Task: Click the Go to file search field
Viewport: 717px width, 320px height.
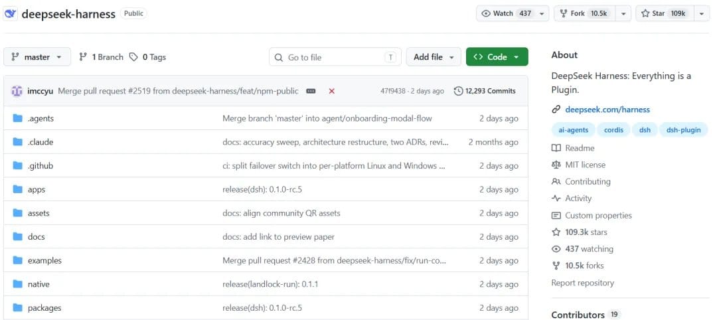Action: tap(335, 57)
